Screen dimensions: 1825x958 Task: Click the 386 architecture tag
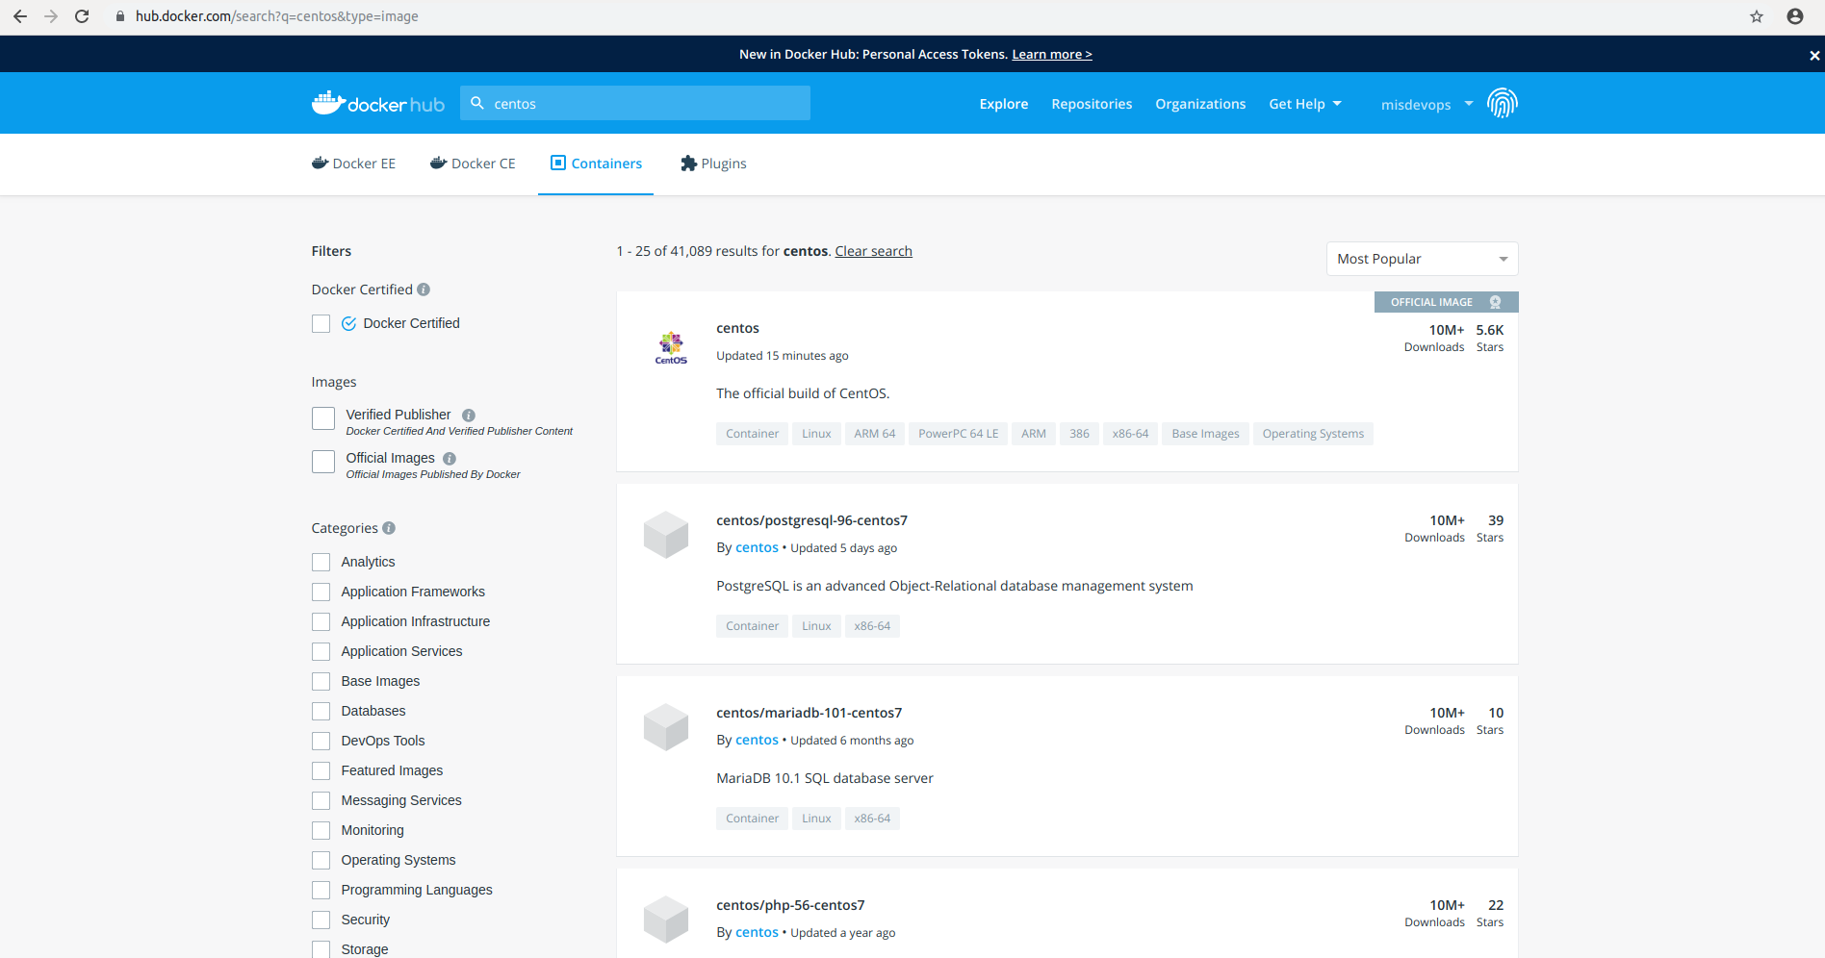click(x=1079, y=434)
